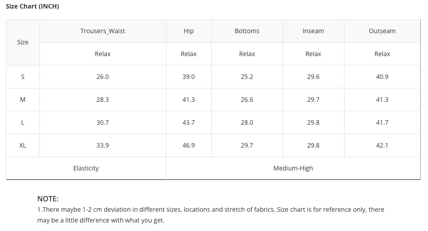
Task: Select the Hip column header
Action: click(x=188, y=31)
